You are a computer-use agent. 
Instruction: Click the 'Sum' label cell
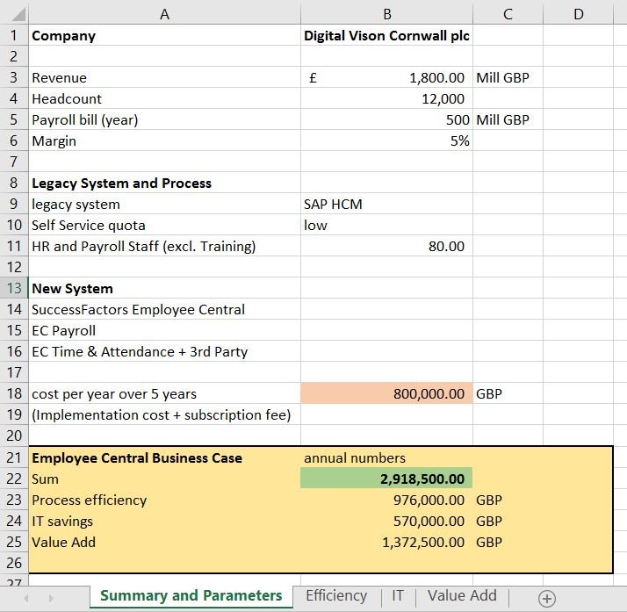pos(164,479)
